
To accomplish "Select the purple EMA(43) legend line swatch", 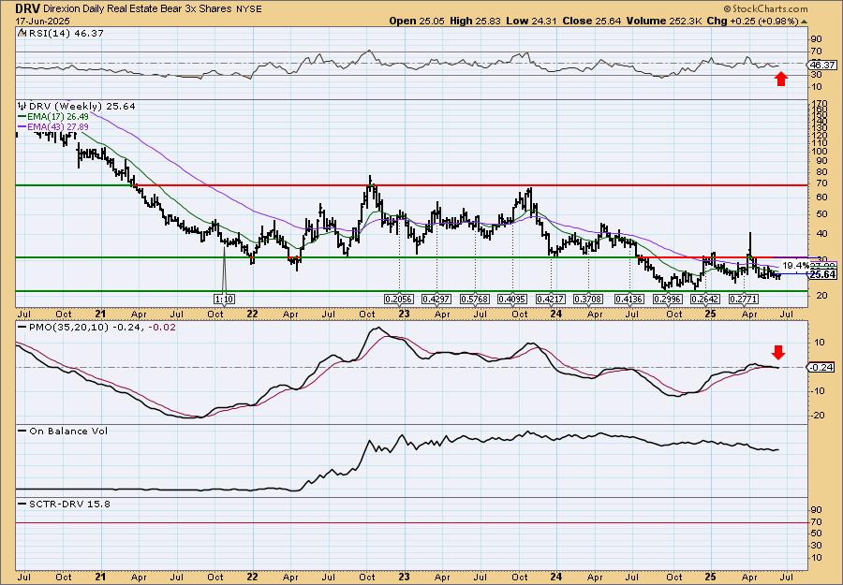I will tap(22, 126).
